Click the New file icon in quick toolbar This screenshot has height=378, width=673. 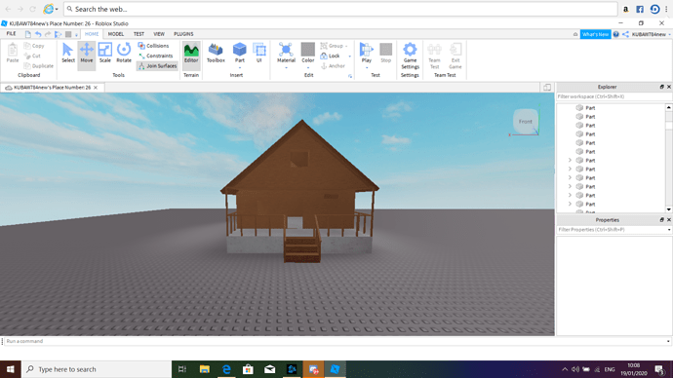click(x=28, y=34)
